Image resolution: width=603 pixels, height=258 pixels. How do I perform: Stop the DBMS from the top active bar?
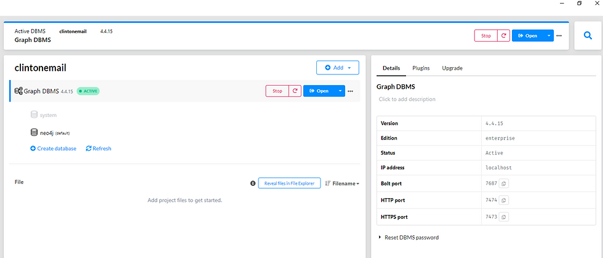click(486, 36)
